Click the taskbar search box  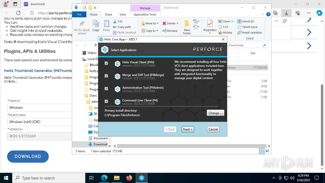coord(49,178)
